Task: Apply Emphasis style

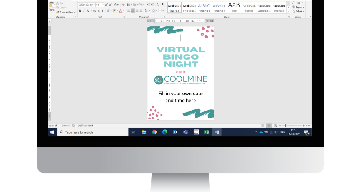Action: coord(279,8)
